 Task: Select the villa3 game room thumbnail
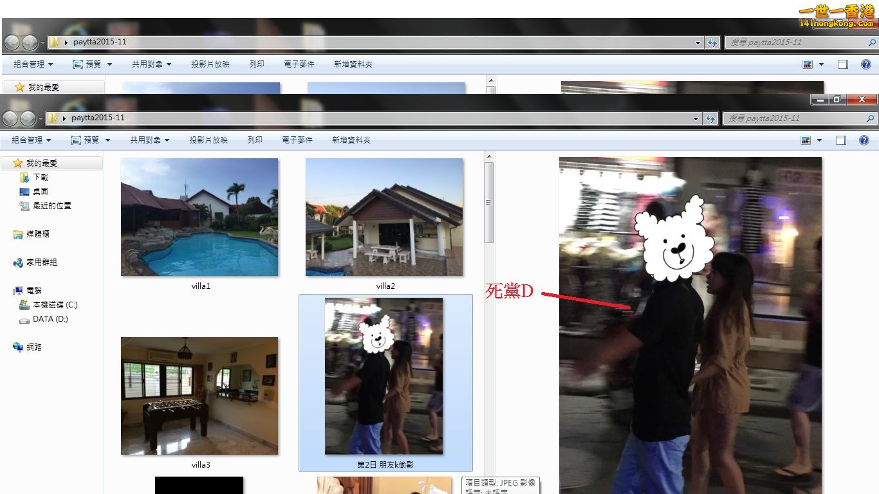(199, 396)
